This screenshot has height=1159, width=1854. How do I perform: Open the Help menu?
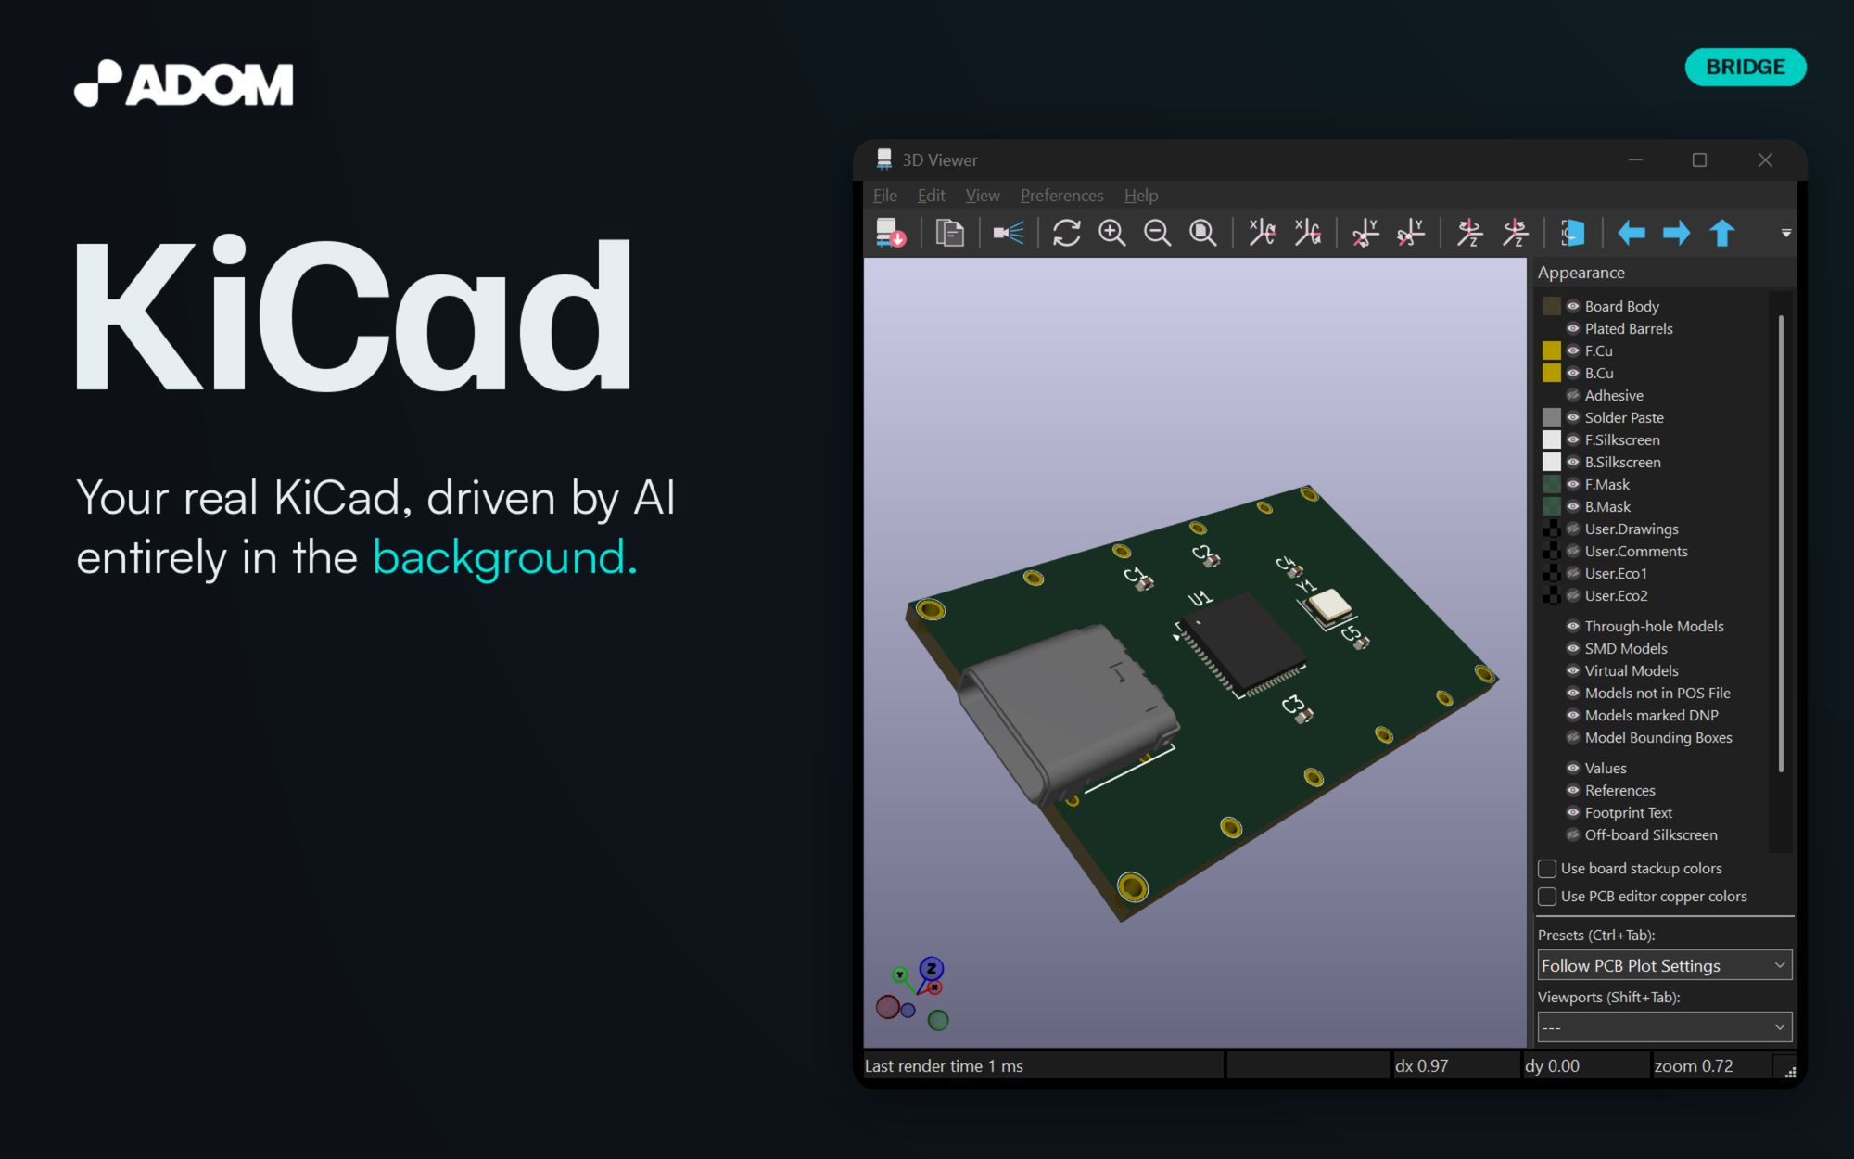tap(1141, 196)
